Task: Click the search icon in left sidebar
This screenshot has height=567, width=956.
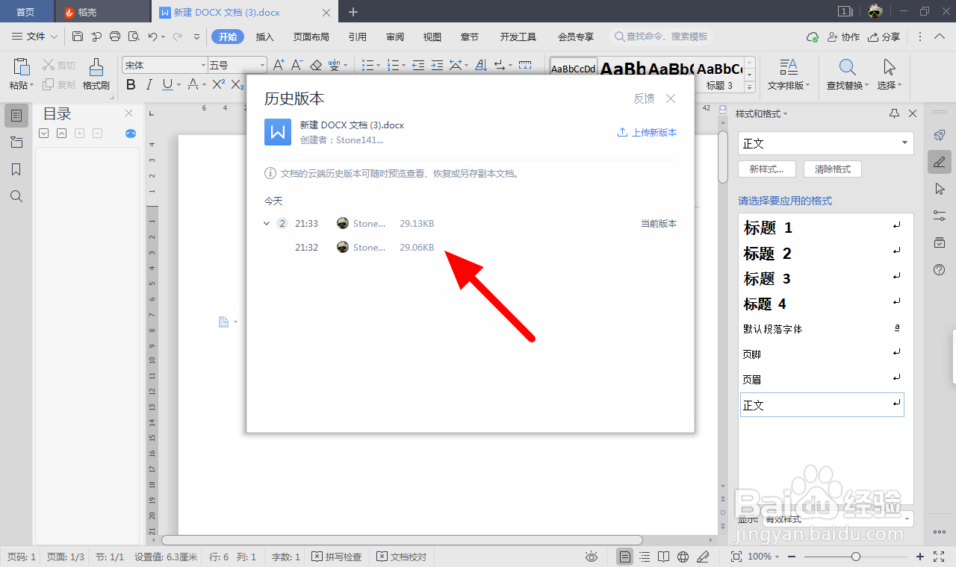Action: (x=16, y=196)
